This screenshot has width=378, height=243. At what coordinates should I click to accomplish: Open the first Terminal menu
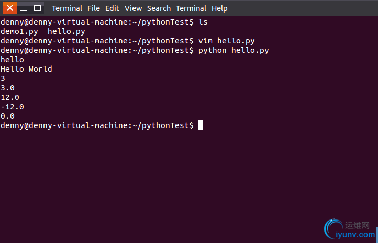click(x=67, y=8)
